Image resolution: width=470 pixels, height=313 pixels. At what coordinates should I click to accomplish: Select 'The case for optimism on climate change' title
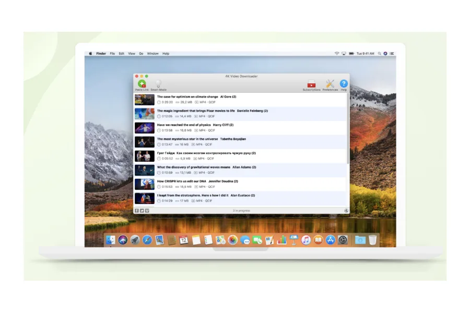coord(187,97)
